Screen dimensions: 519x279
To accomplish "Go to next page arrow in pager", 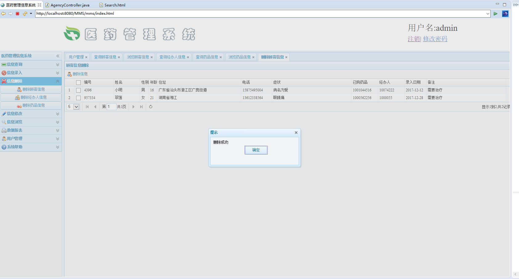I will (133, 107).
